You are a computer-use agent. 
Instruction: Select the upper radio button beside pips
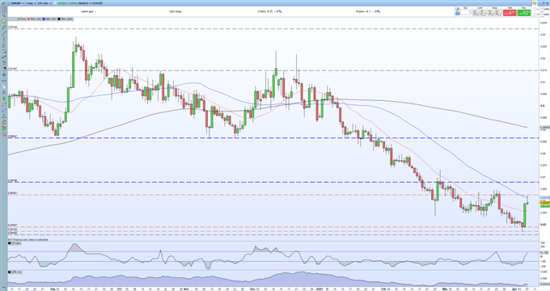point(535,9)
